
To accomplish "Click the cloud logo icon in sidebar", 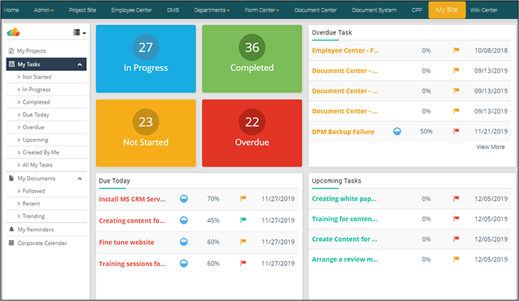I will [x=13, y=33].
